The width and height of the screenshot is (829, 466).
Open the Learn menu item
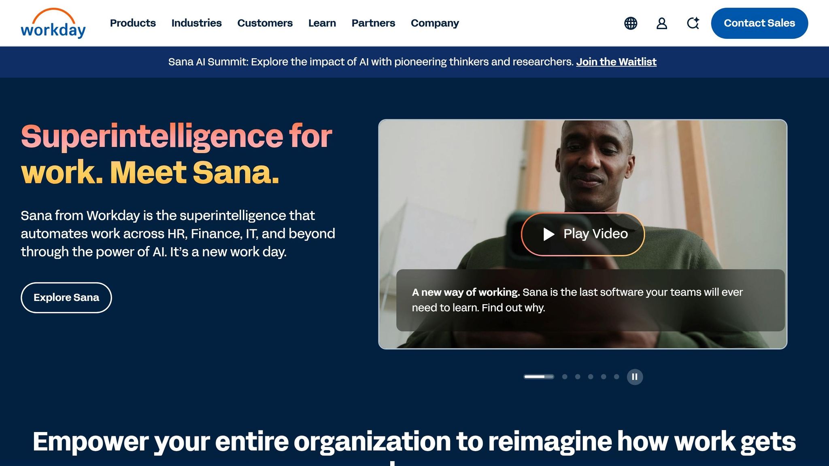(322, 23)
